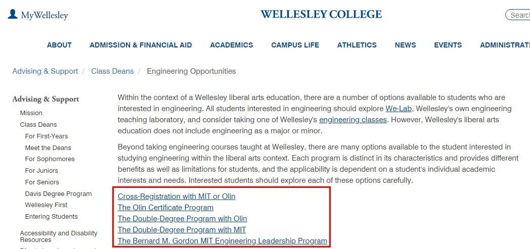Open Bernard M. Gordon MIT Leadership Program
The height and width of the screenshot is (249, 530).
pyautogui.click(x=222, y=241)
